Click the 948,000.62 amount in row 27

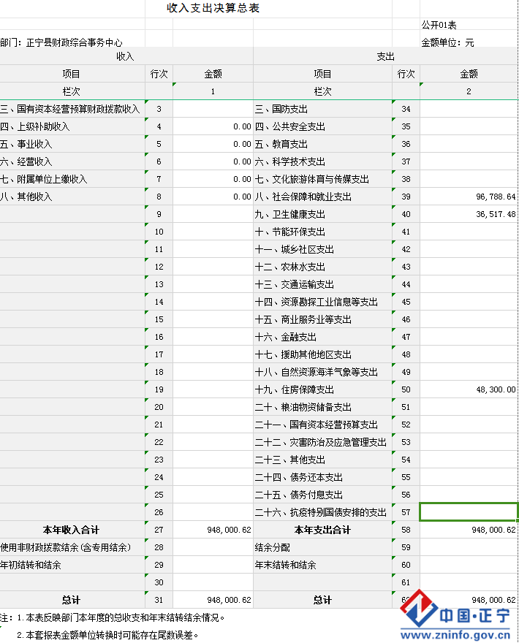[x=213, y=530]
